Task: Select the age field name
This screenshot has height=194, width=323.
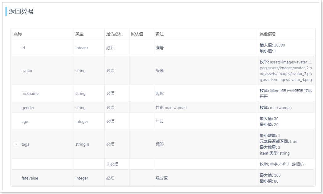Action: 25,122
